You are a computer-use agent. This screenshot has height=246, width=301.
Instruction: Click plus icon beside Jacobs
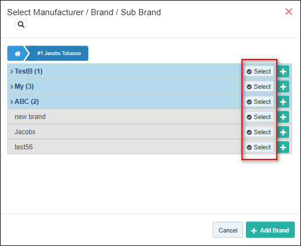click(283, 132)
